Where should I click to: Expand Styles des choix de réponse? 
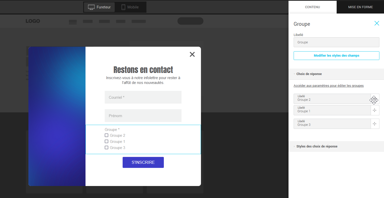[317, 146]
